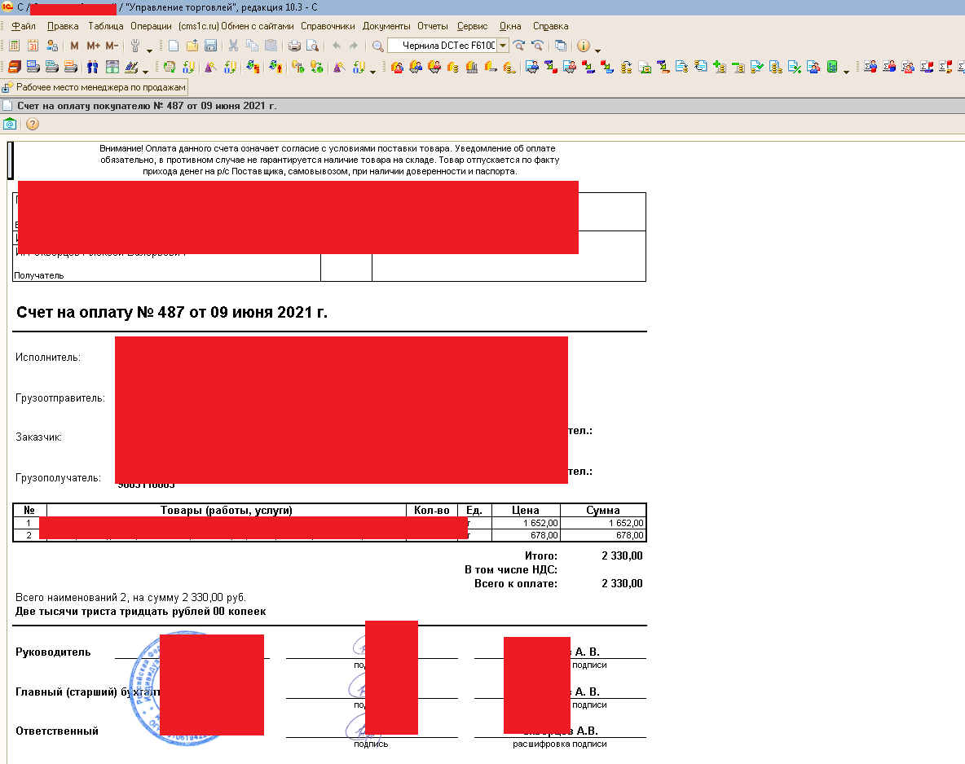The height and width of the screenshot is (764, 965).
Task: Open the Справочники menu
Action: (328, 26)
